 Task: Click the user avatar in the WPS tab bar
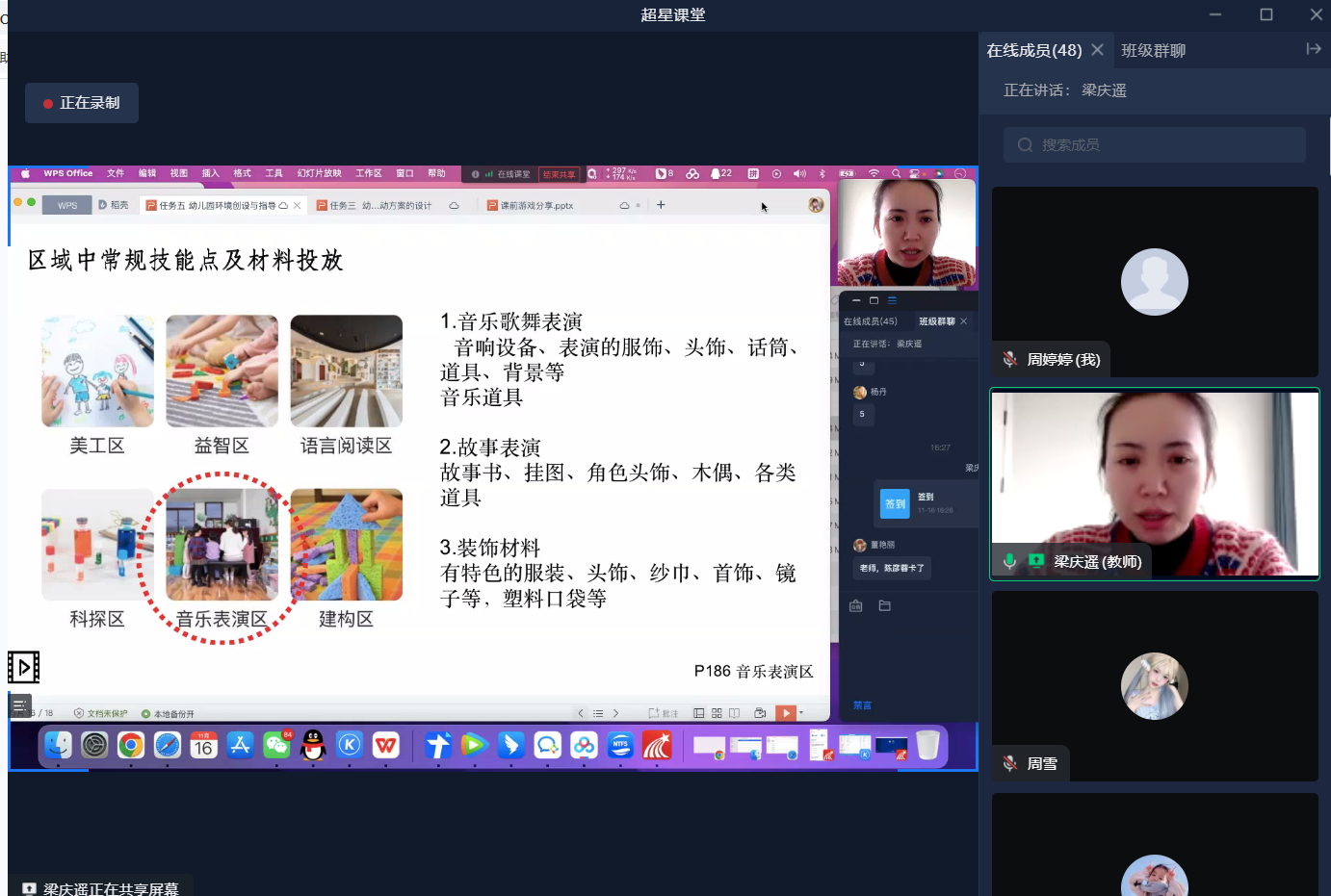tap(816, 205)
